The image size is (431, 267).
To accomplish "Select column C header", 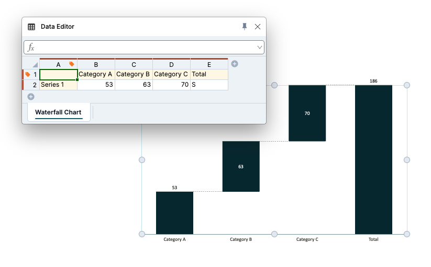I will coord(134,65).
